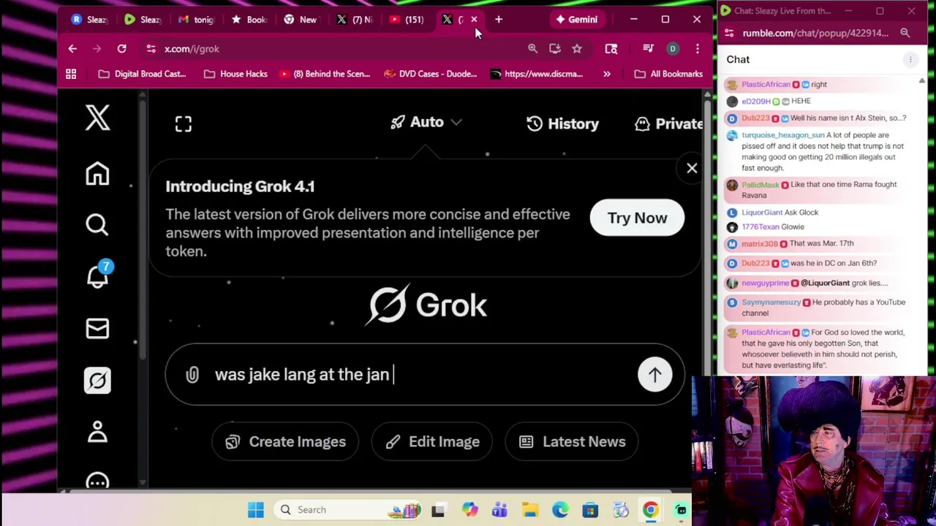
Task: Click the @LiquorGiant mention in chat
Action: [x=825, y=283]
